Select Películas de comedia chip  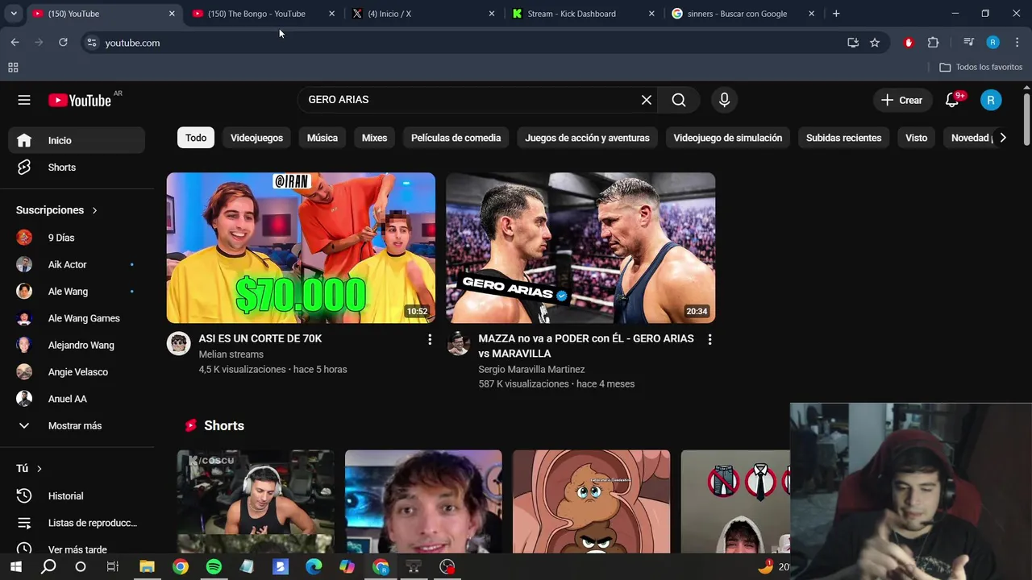click(x=456, y=138)
